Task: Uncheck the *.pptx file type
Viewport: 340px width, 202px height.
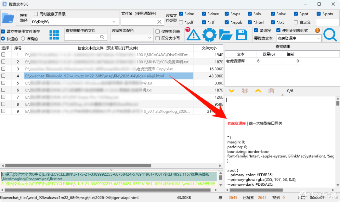Action: (x=319, y=14)
